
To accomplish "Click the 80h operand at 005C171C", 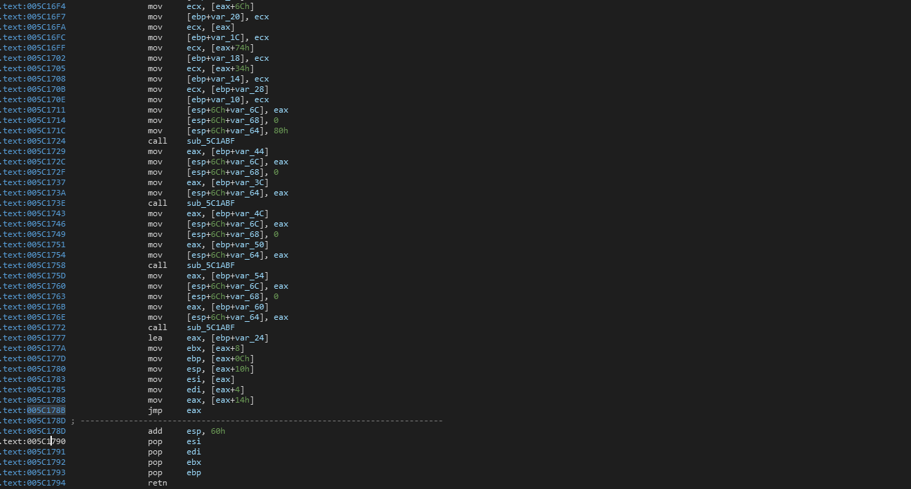I will (281, 131).
